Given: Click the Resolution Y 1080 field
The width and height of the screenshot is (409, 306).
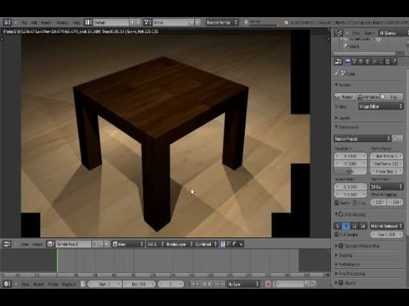Looking at the screenshot, I should coord(350,164).
